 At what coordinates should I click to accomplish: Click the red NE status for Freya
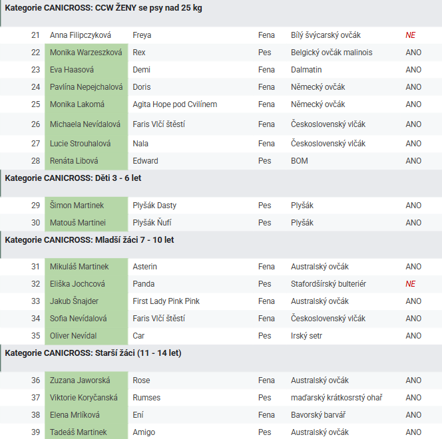[411, 35]
